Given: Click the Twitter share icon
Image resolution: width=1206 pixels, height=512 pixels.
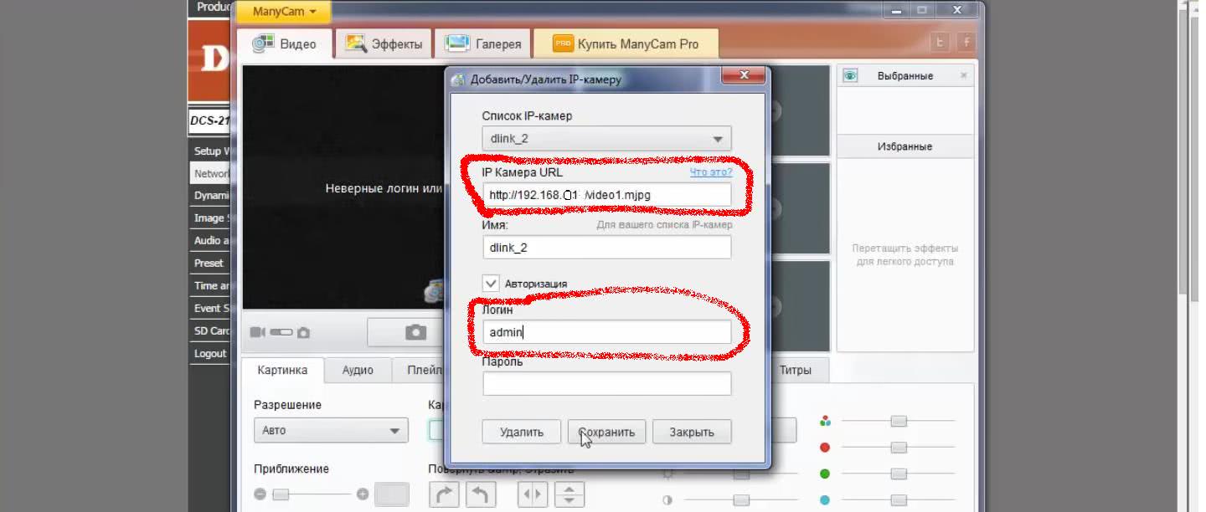Looking at the screenshot, I should tap(941, 43).
